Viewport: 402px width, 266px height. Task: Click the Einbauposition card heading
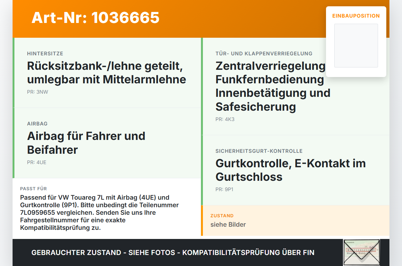(356, 16)
